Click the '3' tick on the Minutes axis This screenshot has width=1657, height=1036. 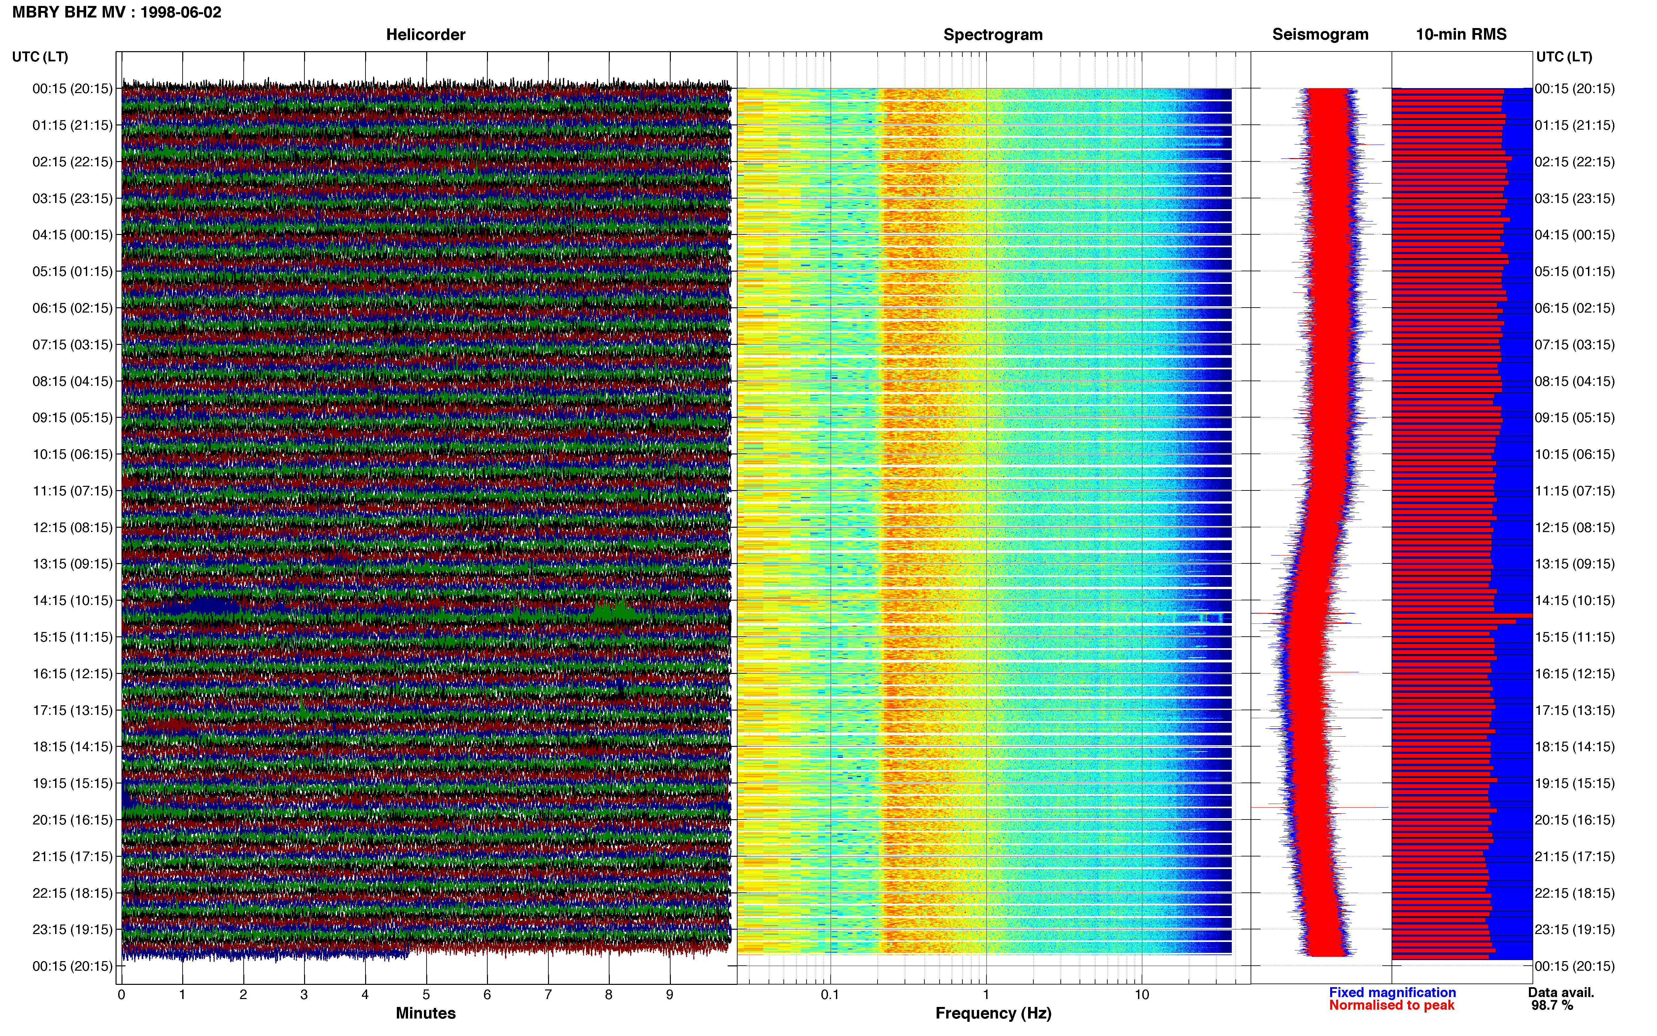[x=304, y=994]
